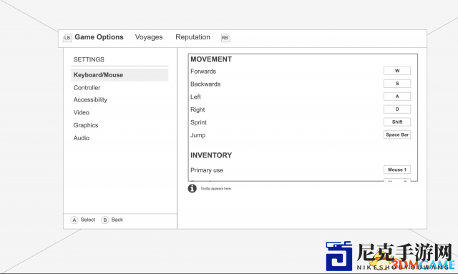
Task: Change the Primary use Mouse 1 binding
Action: coord(397,170)
